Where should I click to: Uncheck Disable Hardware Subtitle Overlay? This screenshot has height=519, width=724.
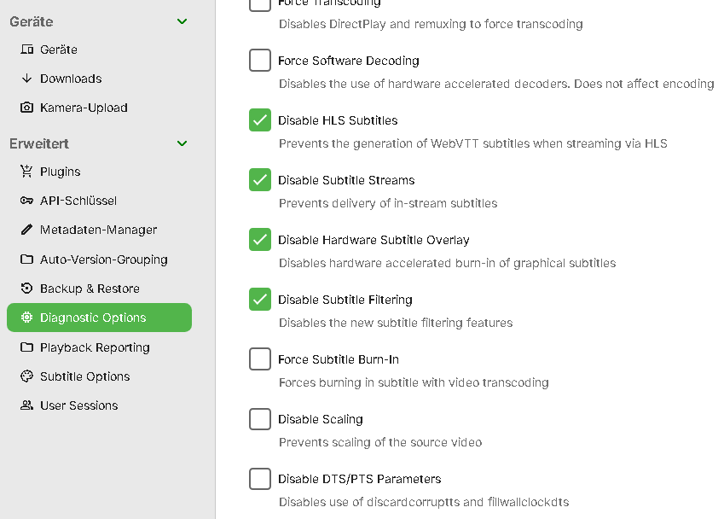(260, 240)
